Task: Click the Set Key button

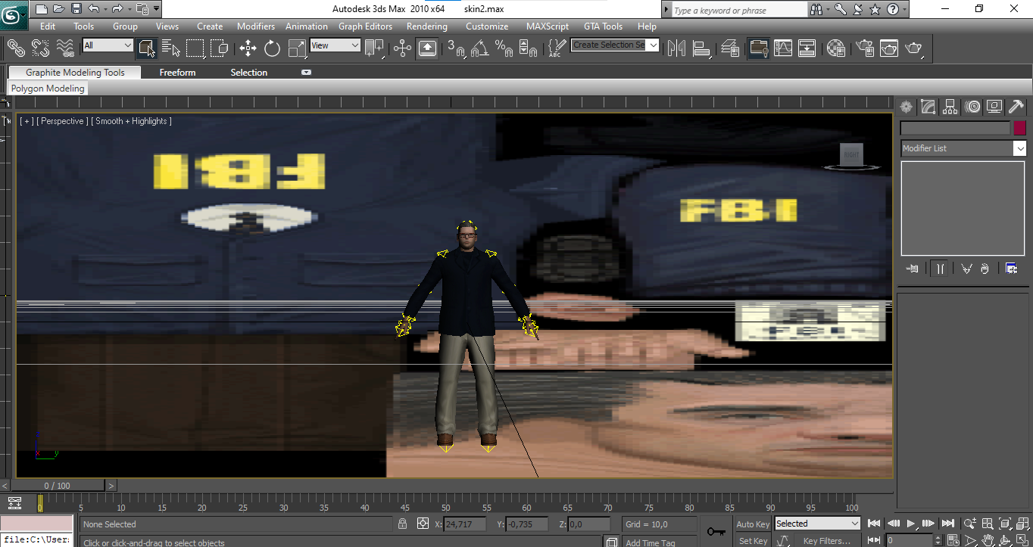Action: click(x=753, y=541)
